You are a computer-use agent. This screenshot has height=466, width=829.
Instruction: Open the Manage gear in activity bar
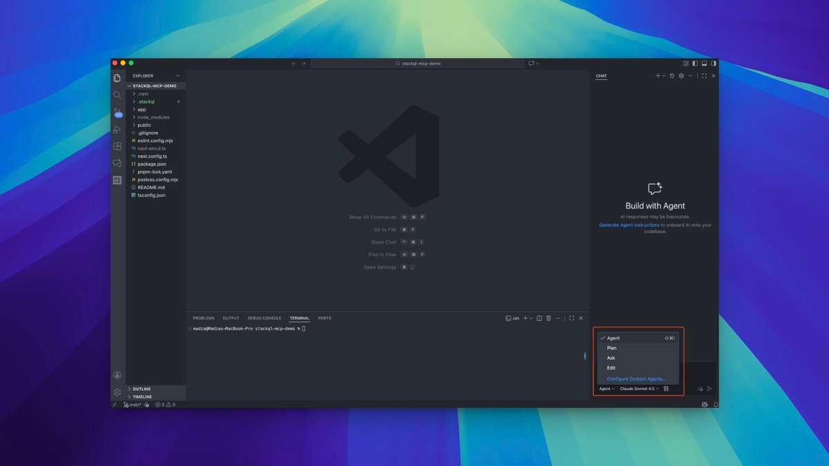click(x=117, y=391)
